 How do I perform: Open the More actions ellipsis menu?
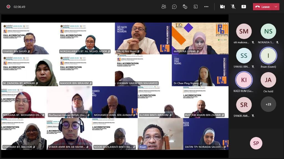206,7
